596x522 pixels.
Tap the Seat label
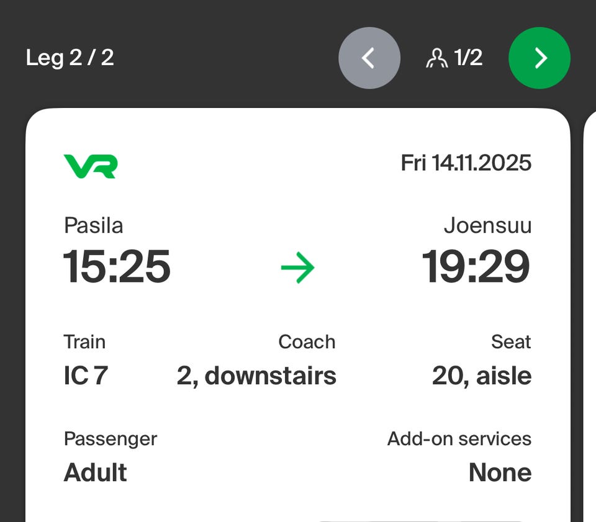pos(511,342)
